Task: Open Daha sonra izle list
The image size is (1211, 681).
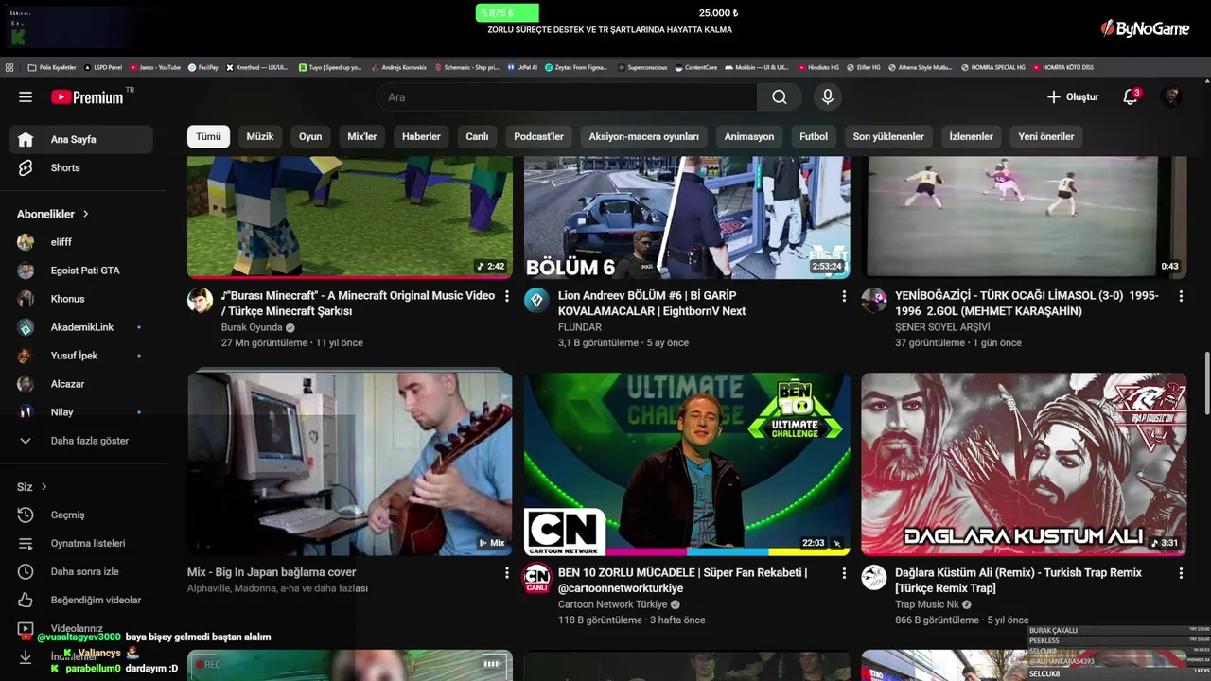Action: 80,571
